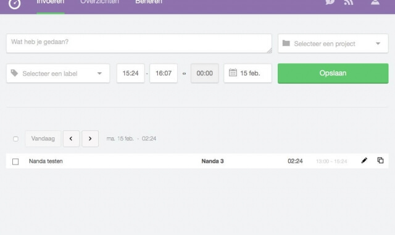This screenshot has height=235, width=395.
Task: Check the Nanda testen entry checkbox
Action: pyautogui.click(x=15, y=161)
